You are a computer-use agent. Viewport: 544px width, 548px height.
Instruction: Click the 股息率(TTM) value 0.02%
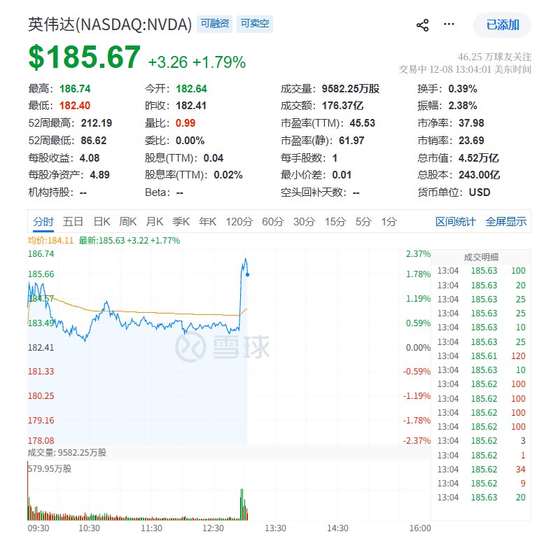pos(228,175)
